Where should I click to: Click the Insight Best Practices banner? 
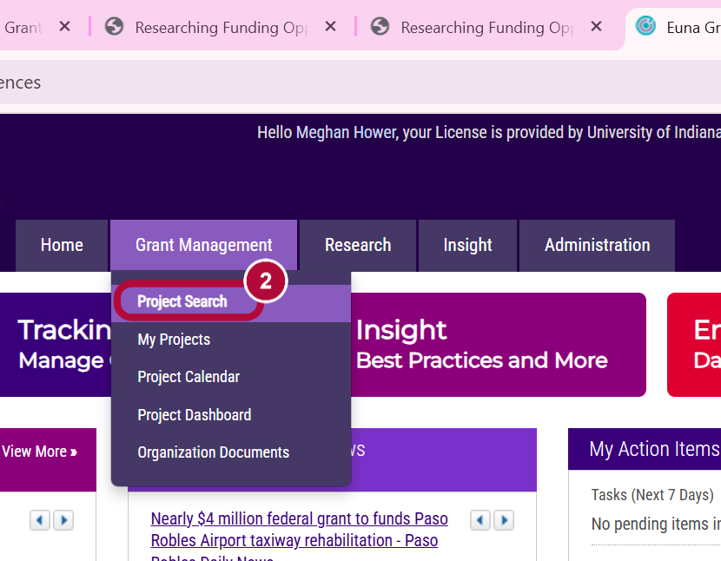499,345
